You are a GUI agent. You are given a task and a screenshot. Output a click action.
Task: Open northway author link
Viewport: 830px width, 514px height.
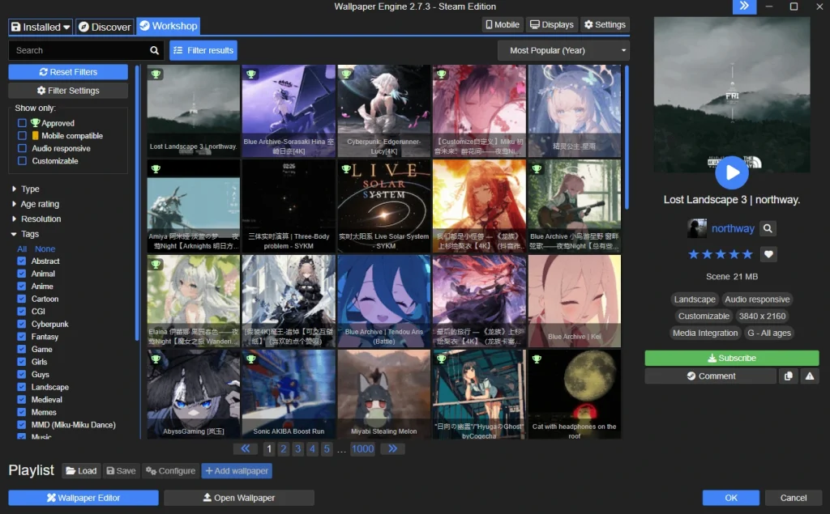[x=733, y=228]
